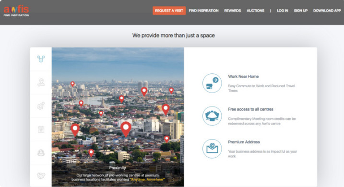This screenshot has width=344, height=187.
Task: Click the Work Near Home icon
Action: (212, 83)
